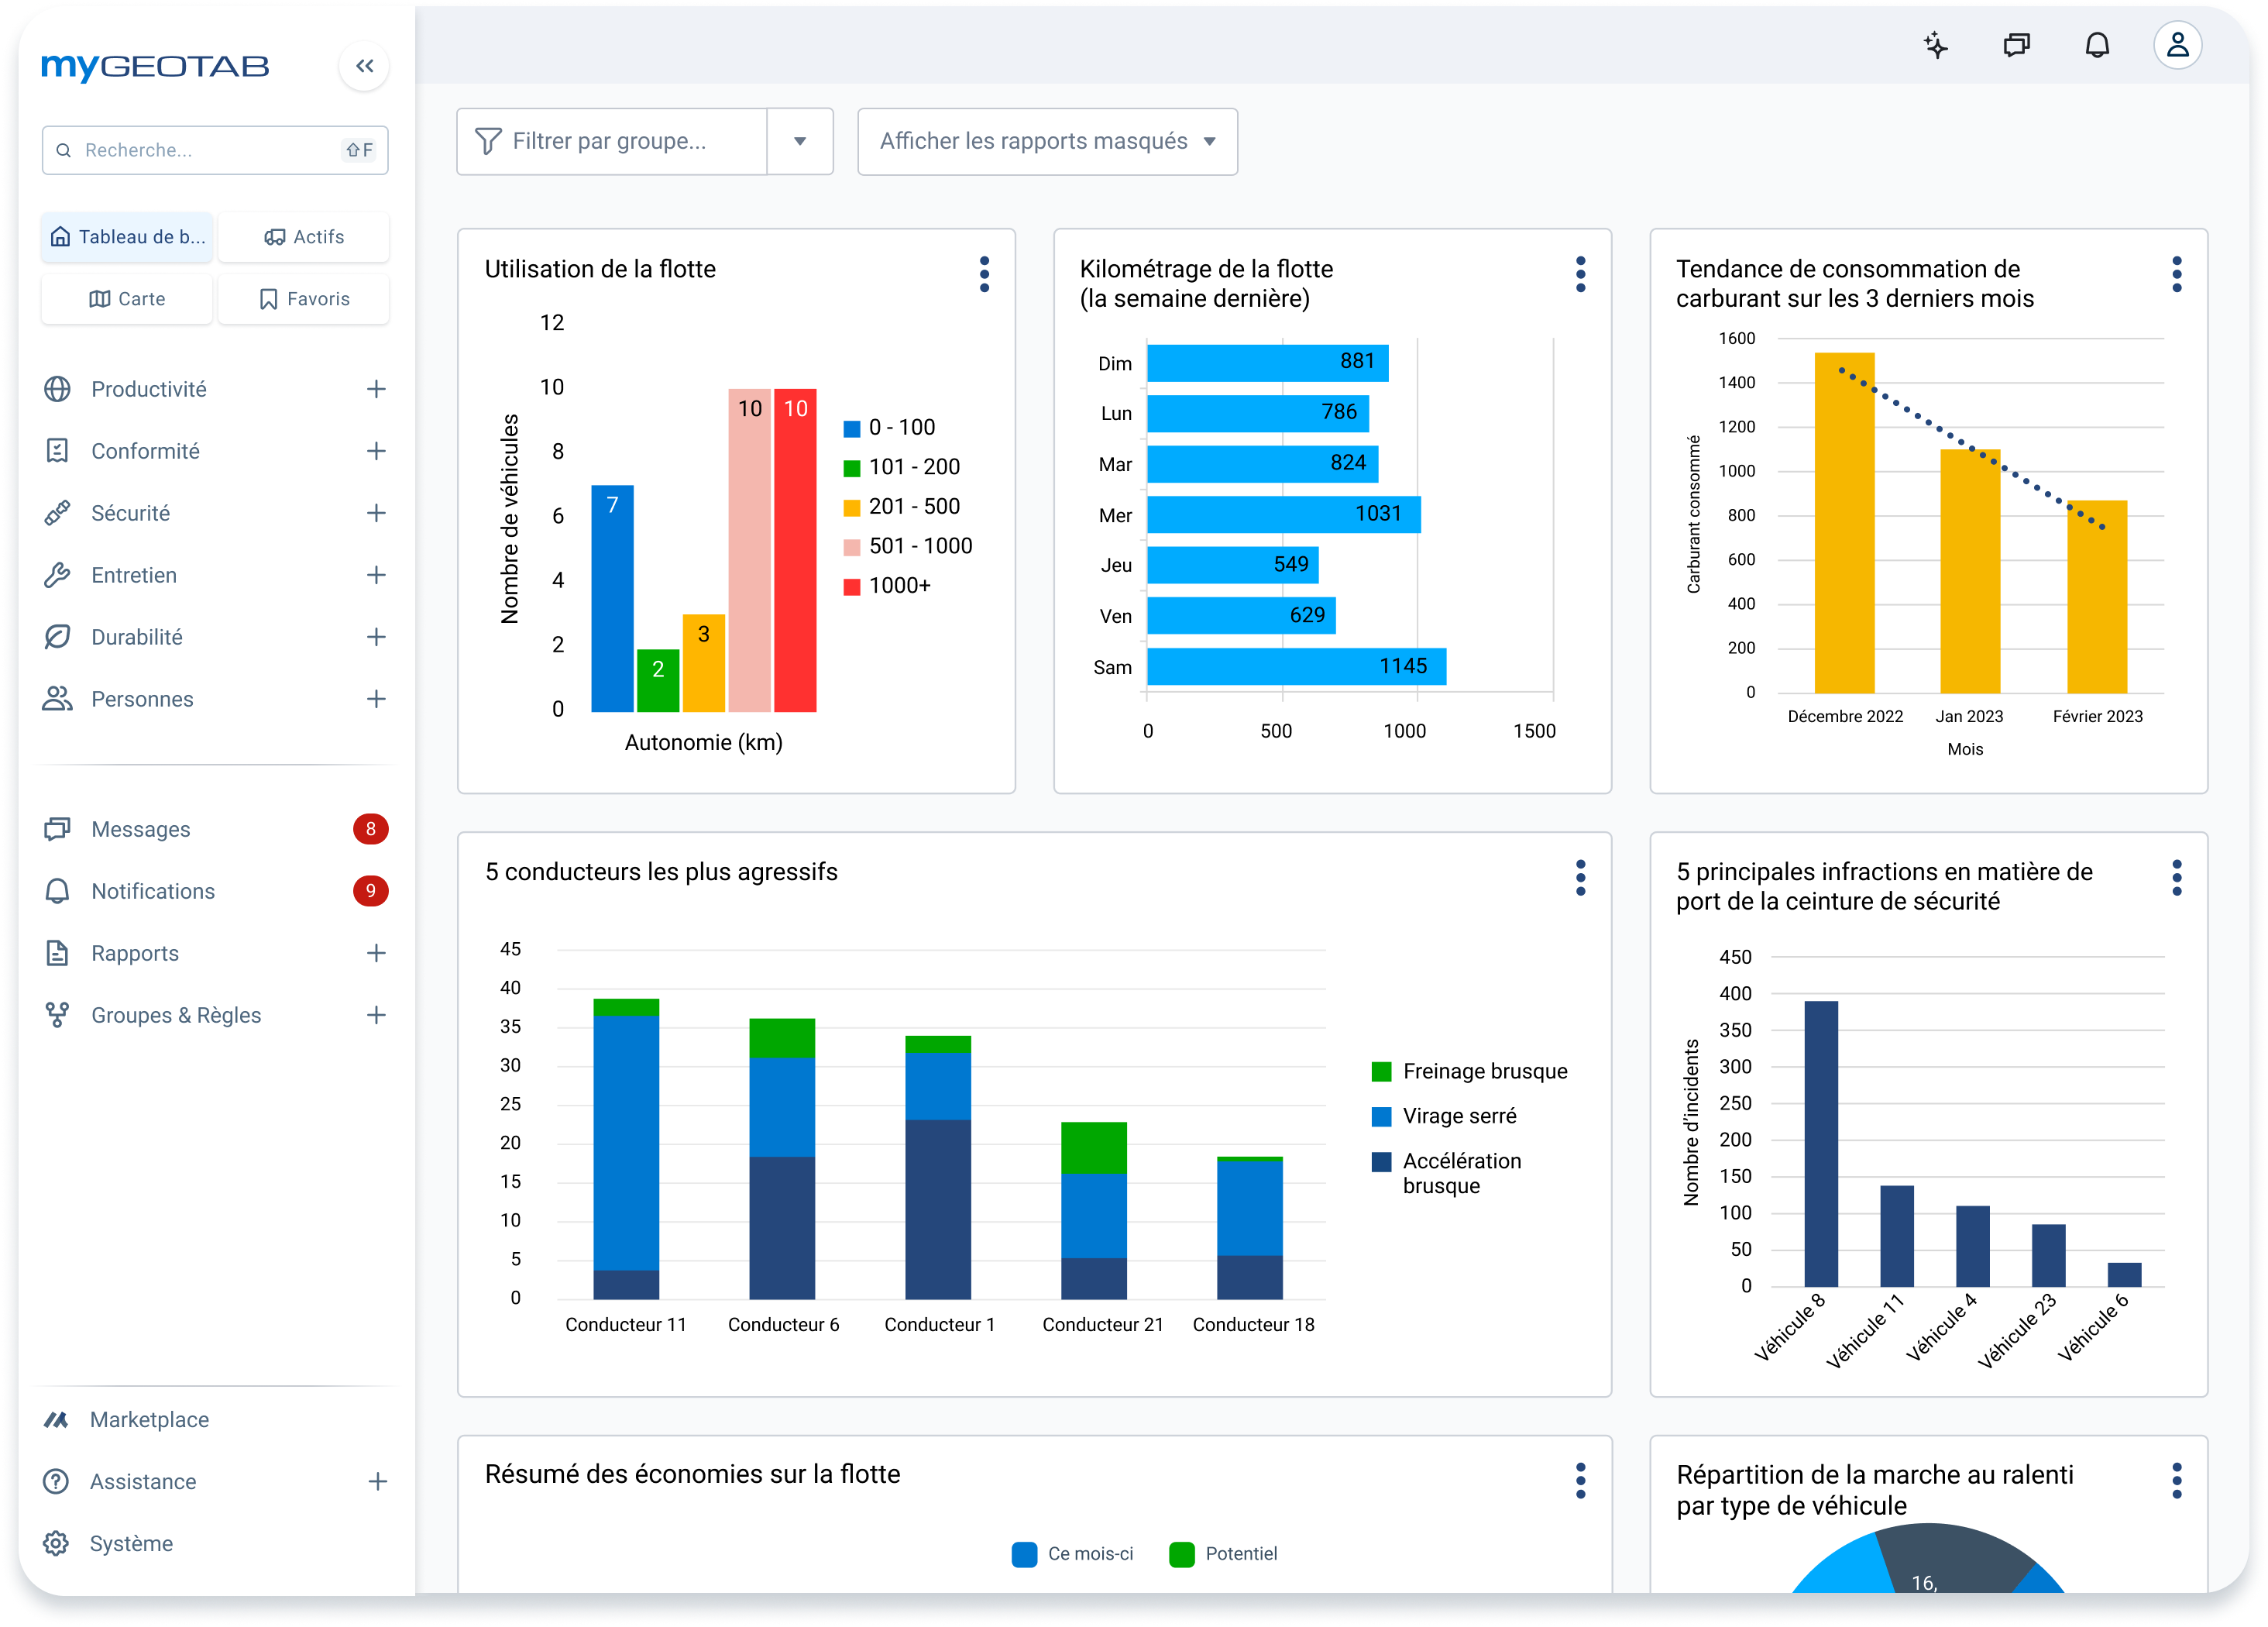Image resolution: width=2268 pixels, height=1627 pixels.
Task: Open options menu for Utilisation de la flotte
Action: point(985,274)
